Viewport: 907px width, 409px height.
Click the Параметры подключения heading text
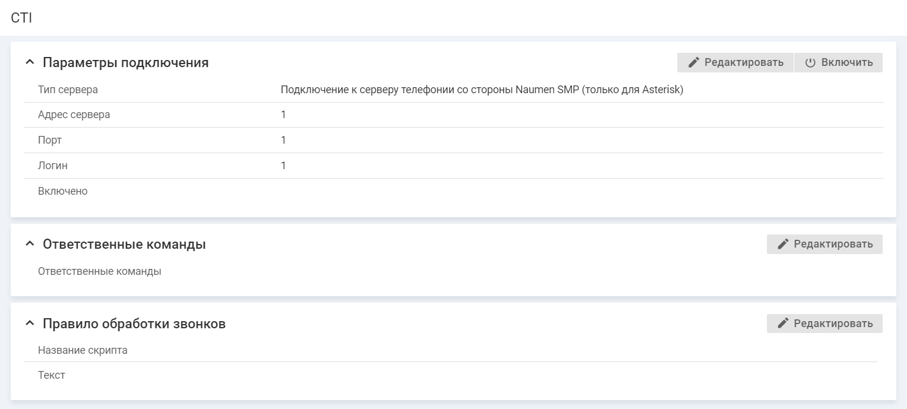(x=125, y=62)
